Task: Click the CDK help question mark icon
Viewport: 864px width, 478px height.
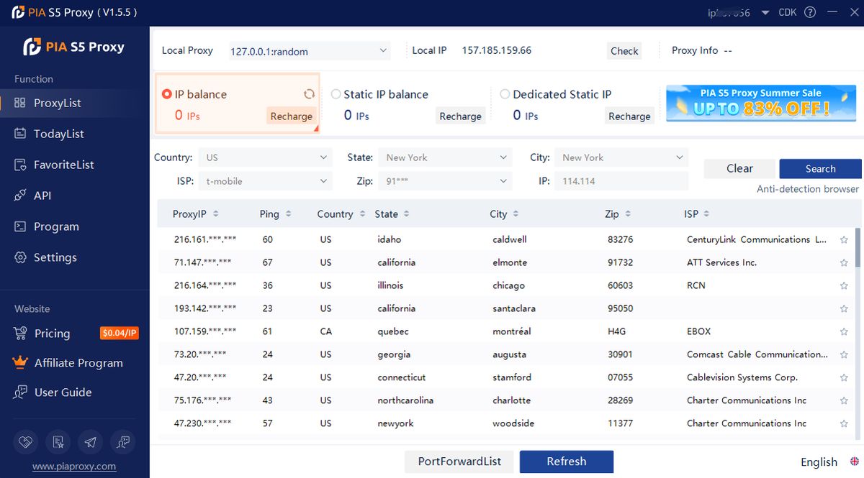Action: tap(811, 12)
